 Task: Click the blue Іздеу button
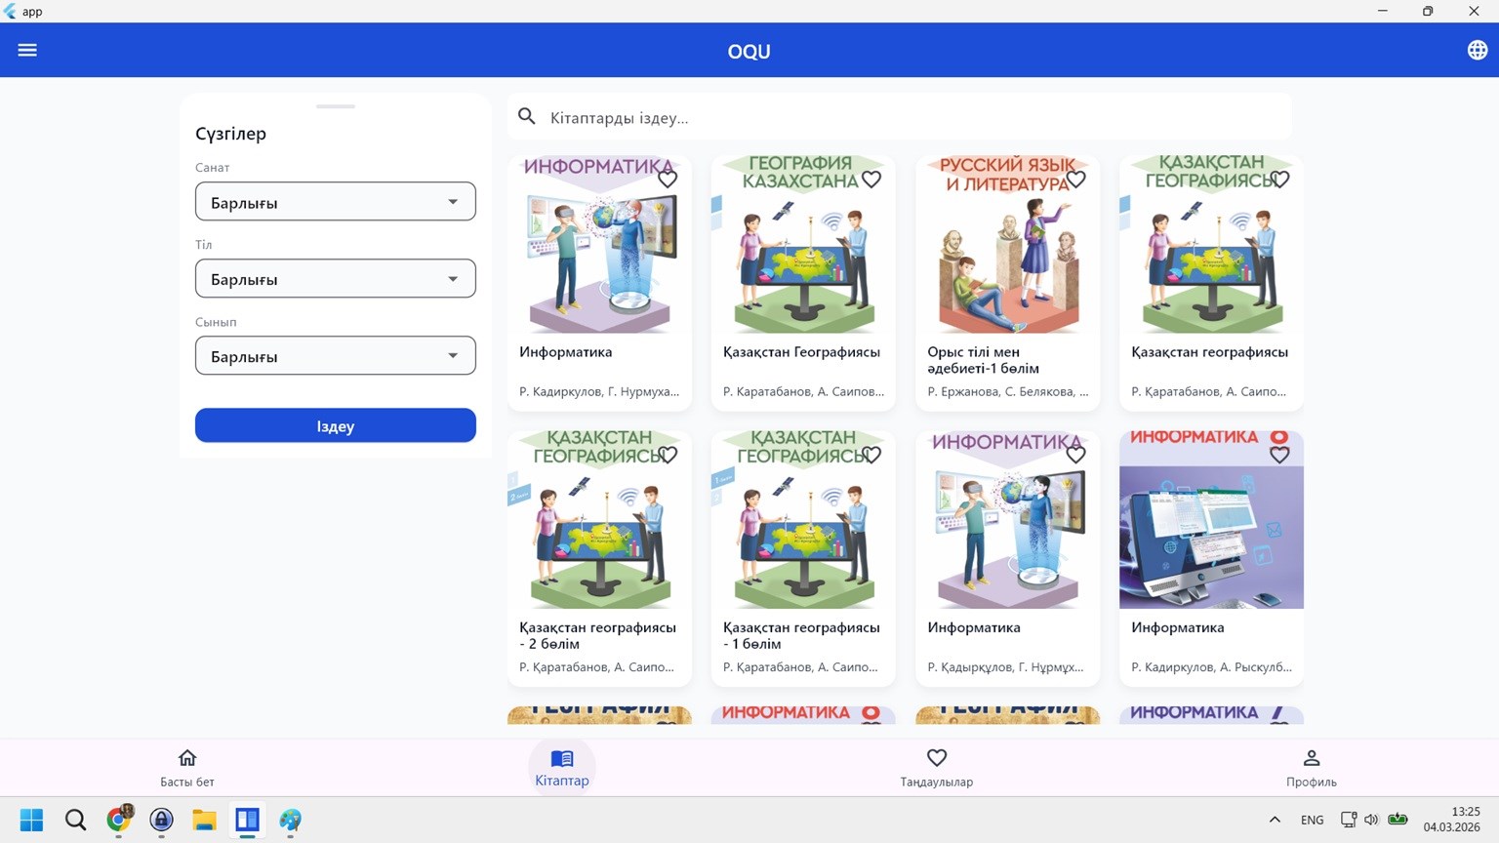(x=336, y=425)
